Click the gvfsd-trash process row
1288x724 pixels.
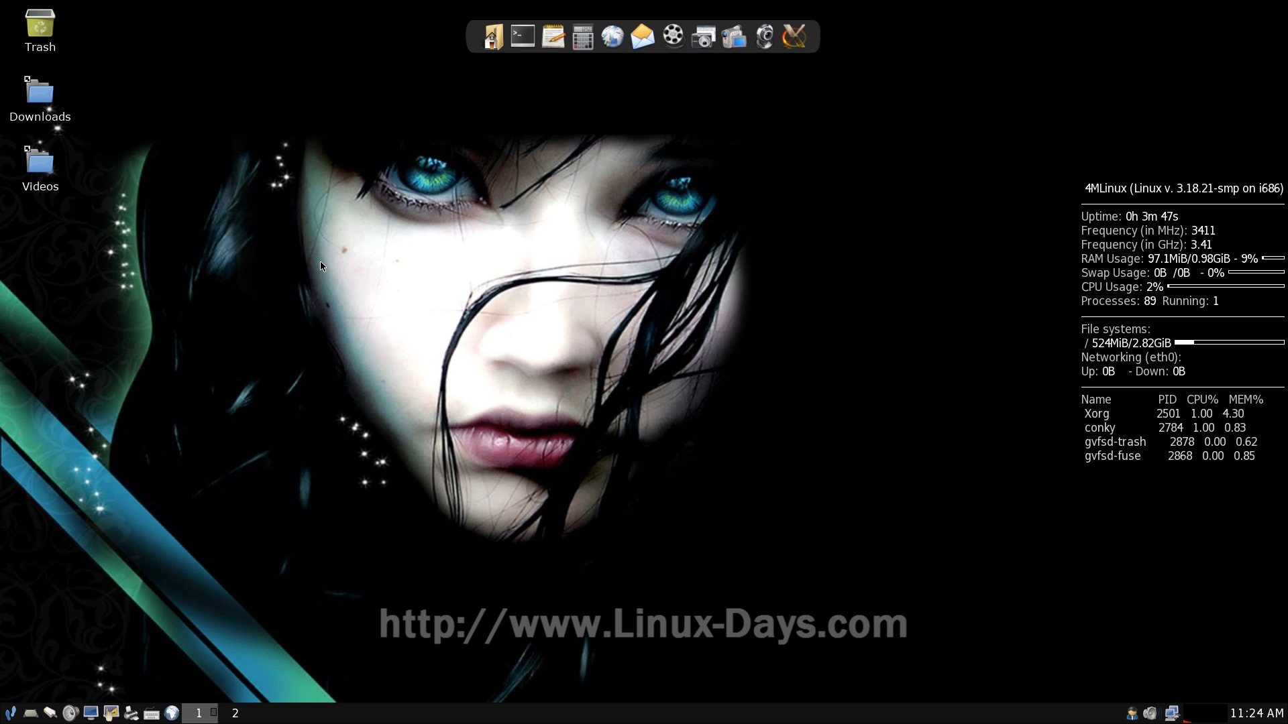(1171, 442)
